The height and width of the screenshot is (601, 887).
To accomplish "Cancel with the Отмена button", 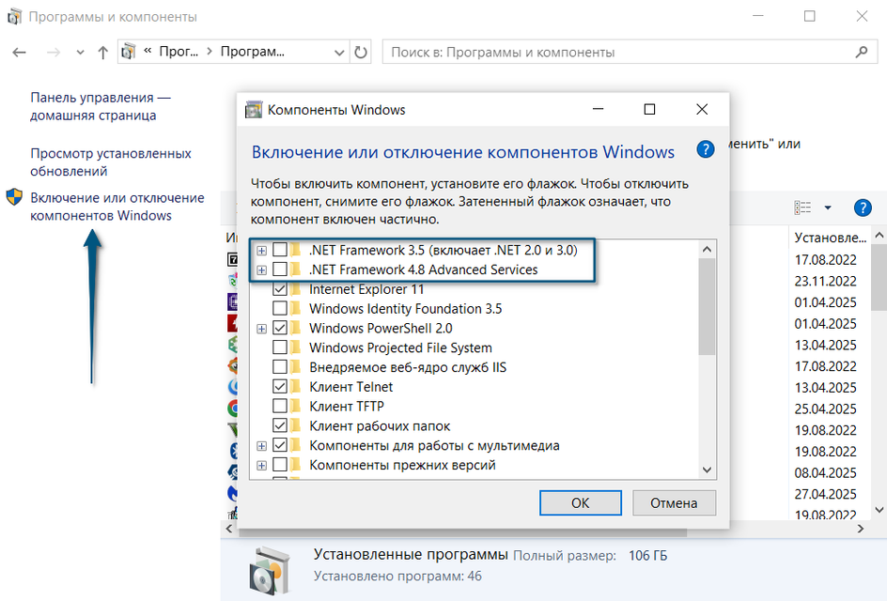I will pos(674,502).
